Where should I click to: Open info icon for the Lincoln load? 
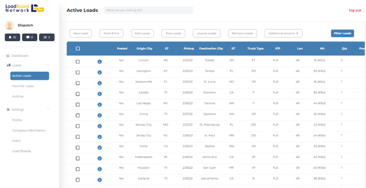point(100,62)
